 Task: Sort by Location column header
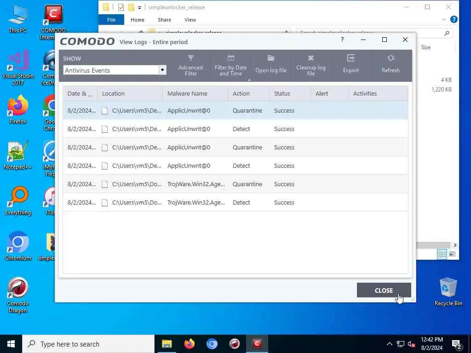(x=130, y=93)
